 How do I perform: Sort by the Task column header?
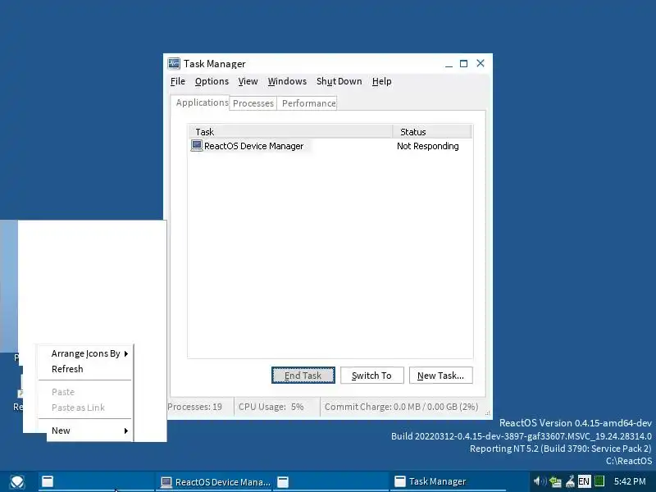click(290, 132)
